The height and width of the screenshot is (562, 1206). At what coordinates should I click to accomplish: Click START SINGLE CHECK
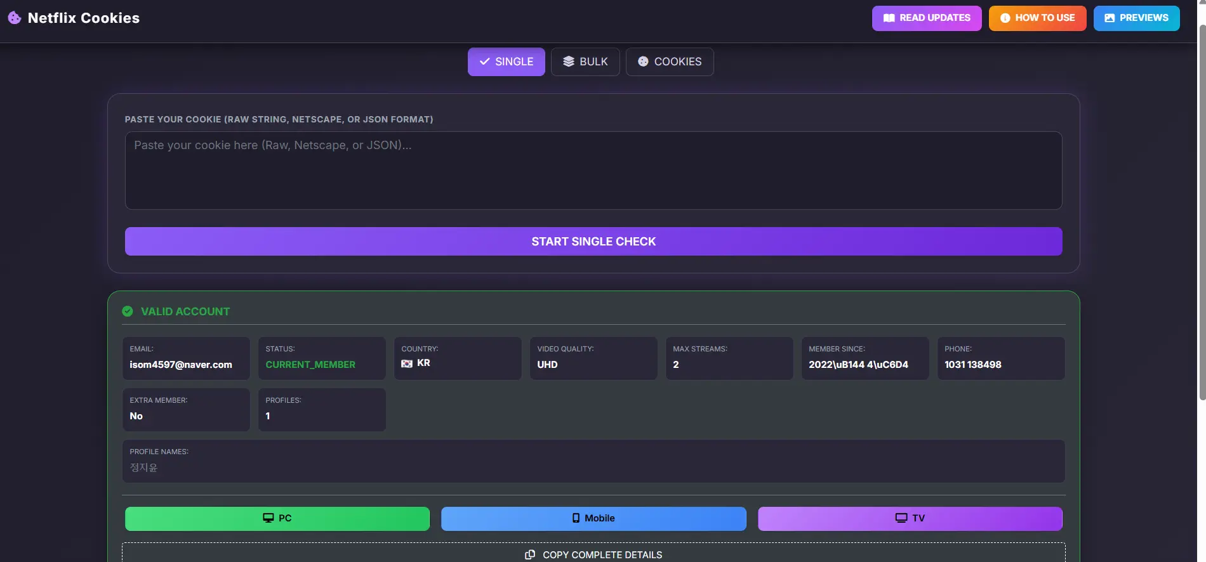pos(593,242)
